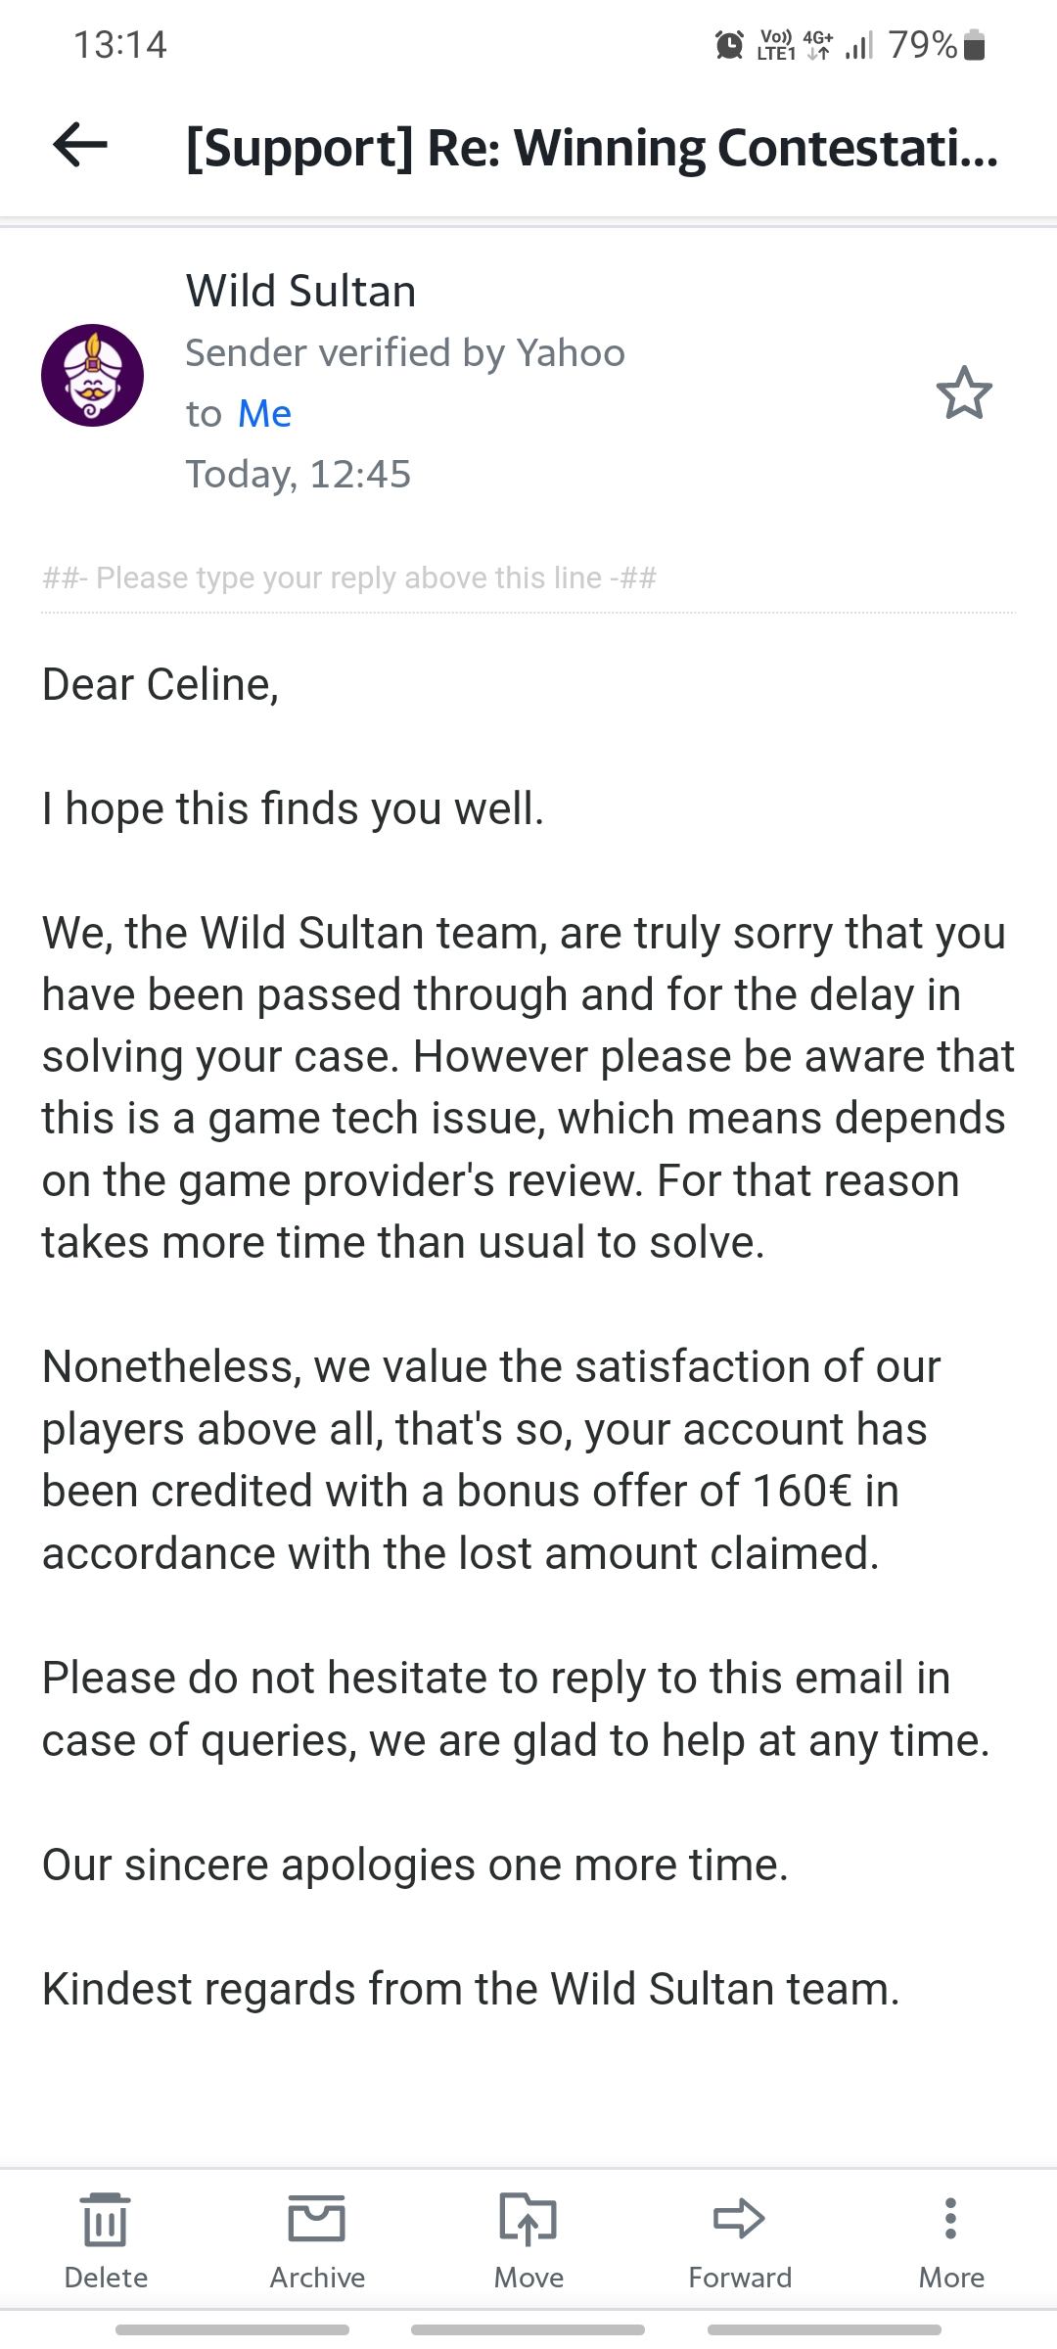The height and width of the screenshot is (2349, 1057).
Task: Tap the battery indicator icon
Action: point(975,45)
